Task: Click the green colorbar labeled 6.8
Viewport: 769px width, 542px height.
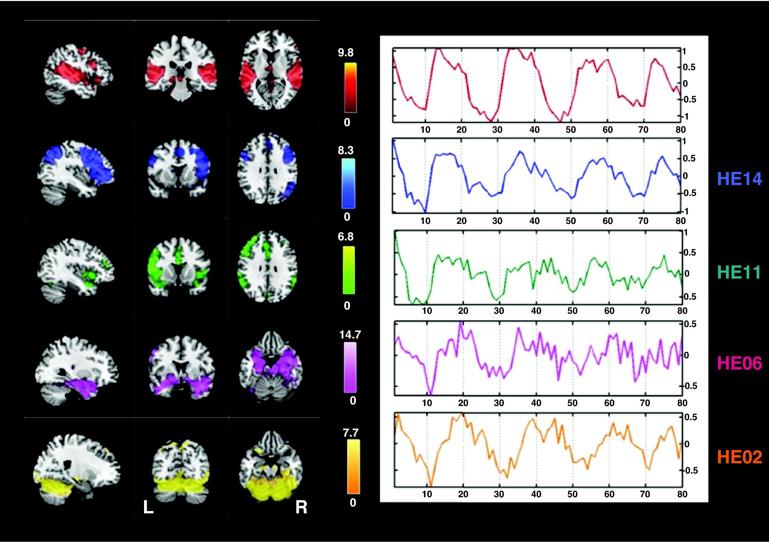Action: click(348, 270)
